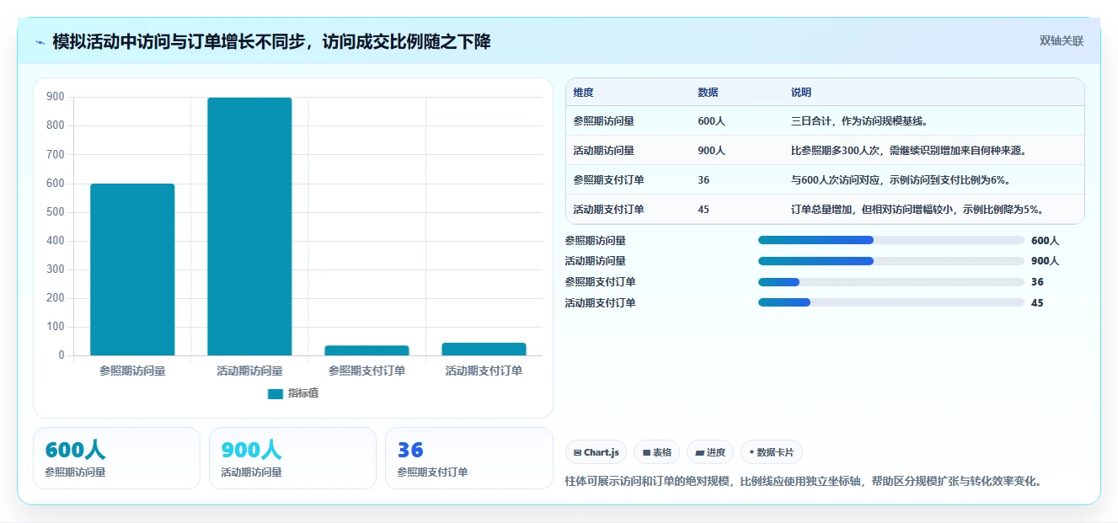Click the 600人 value in the table
The image size is (1118, 523).
pyautogui.click(x=711, y=121)
